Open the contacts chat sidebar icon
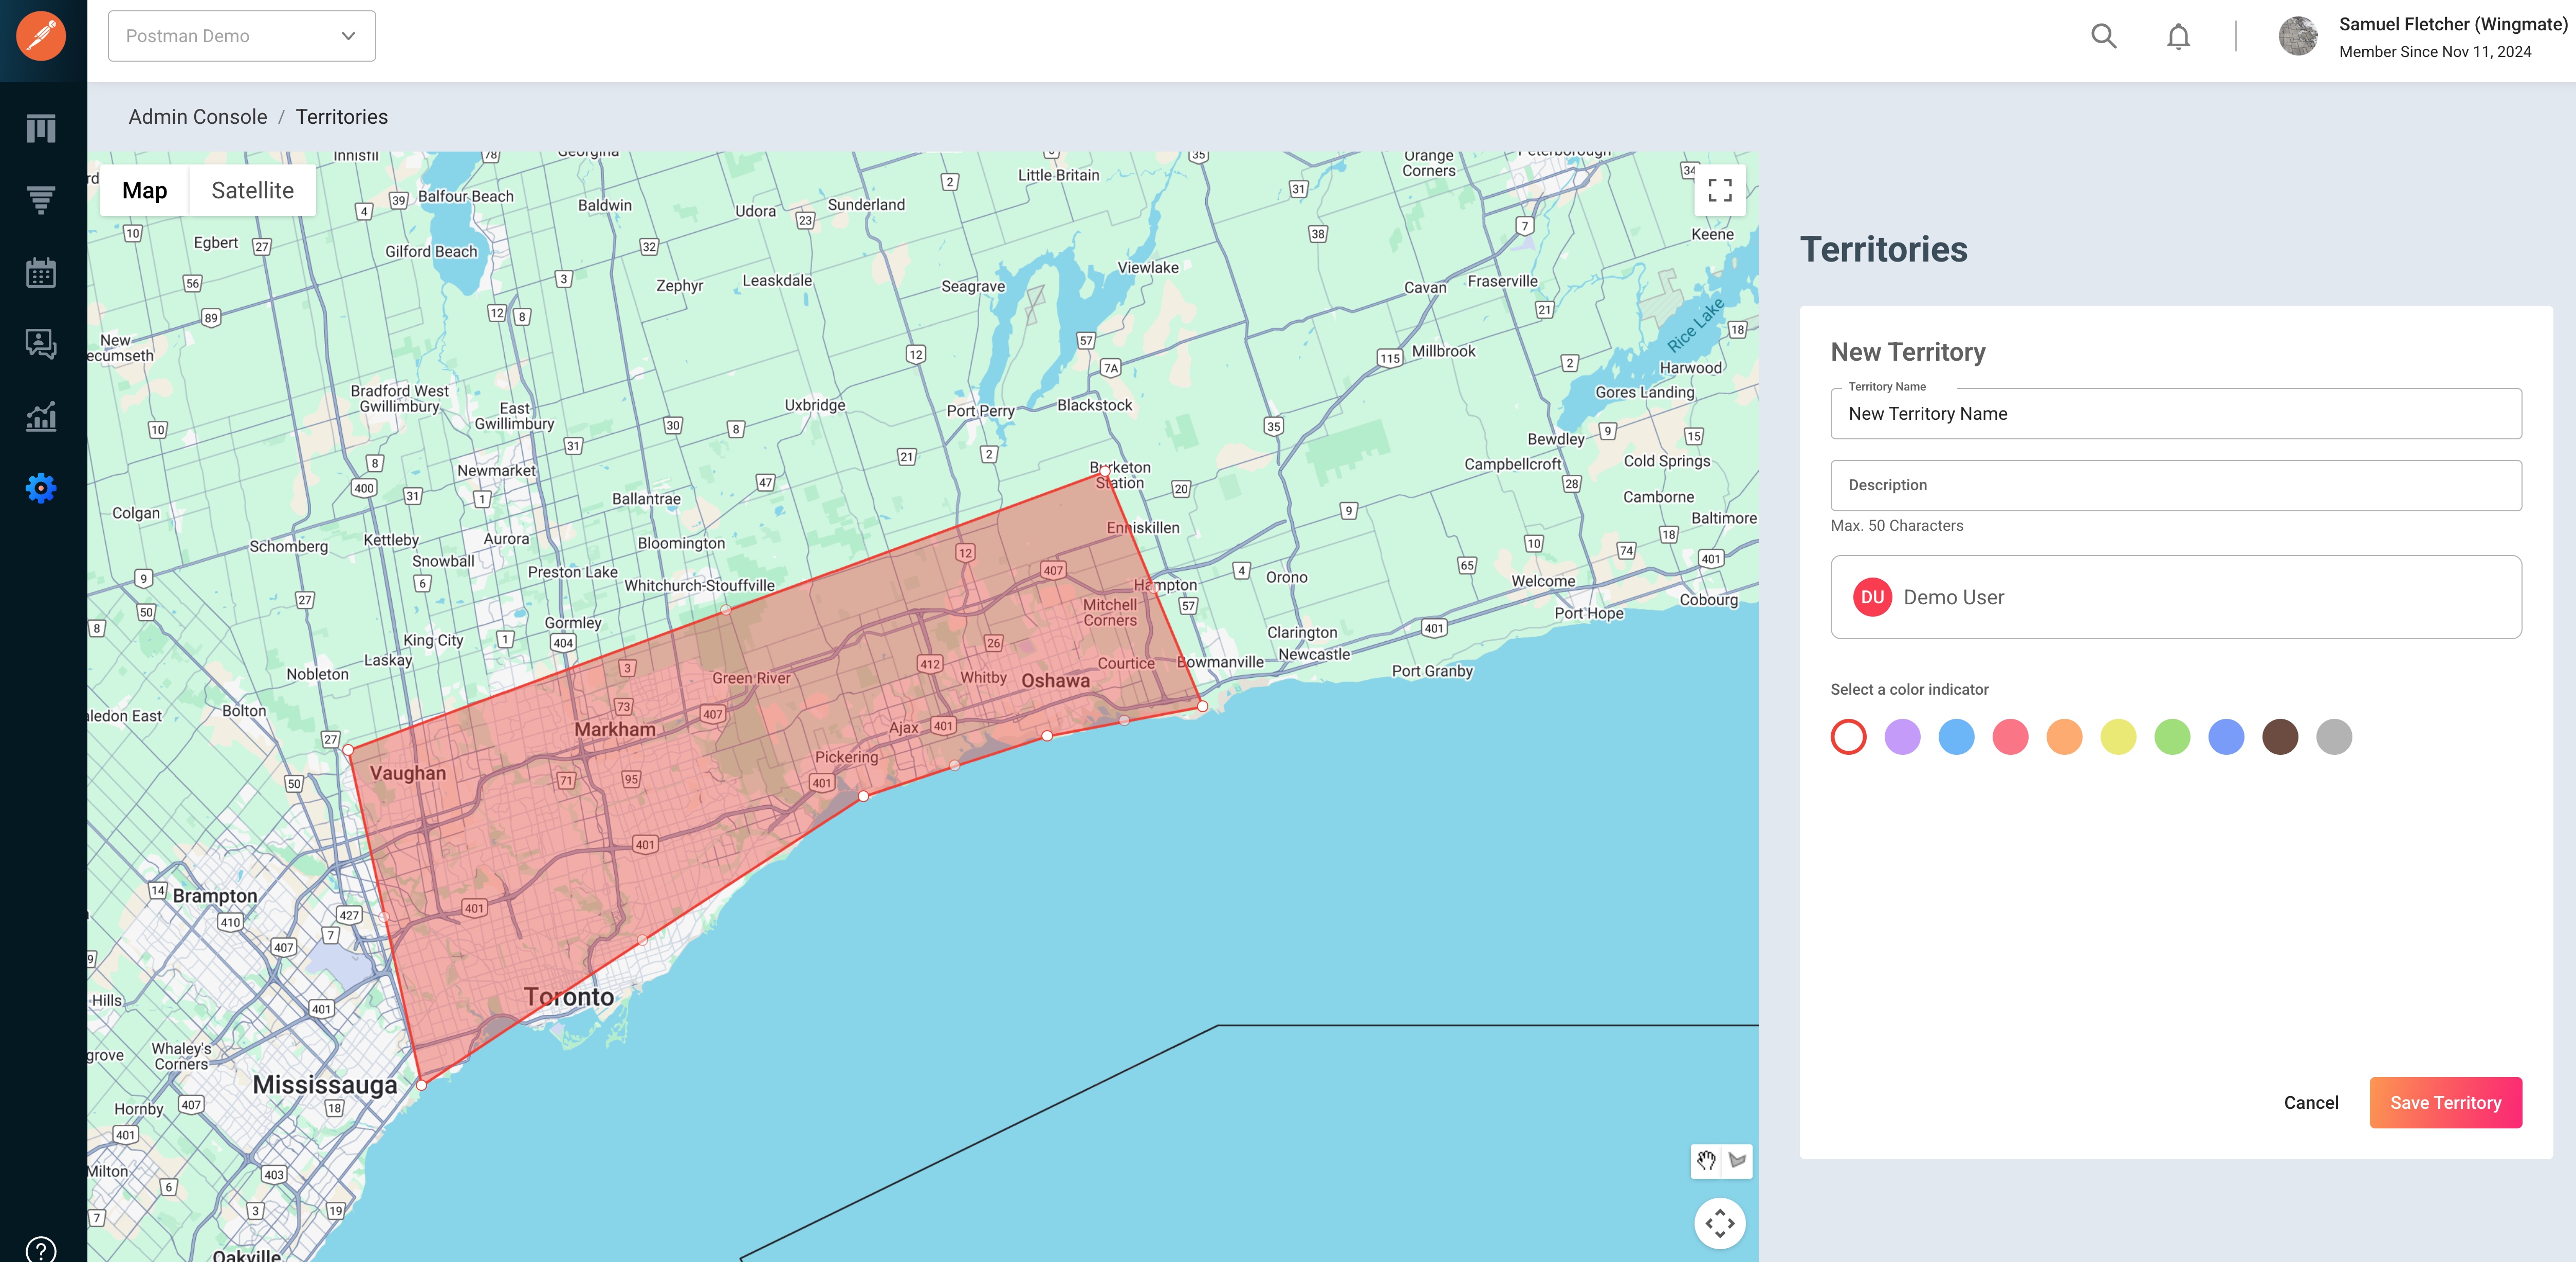This screenshot has width=2576, height=1262. (41, 345)
